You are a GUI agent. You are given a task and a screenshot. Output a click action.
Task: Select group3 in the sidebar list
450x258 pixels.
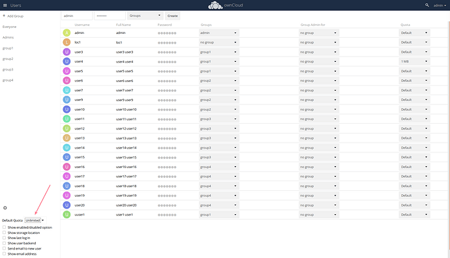(8, 69)
